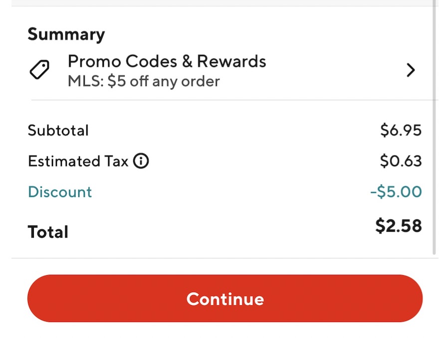Viewport: 446px width, 338px height.
Task: Select the Subtotal row
Action: pyautogui.click(x=58, y=130)
